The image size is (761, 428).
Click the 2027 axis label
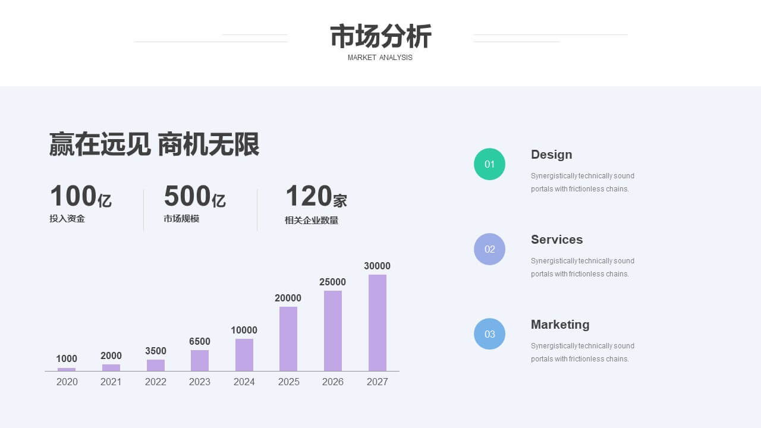(x=378, y=382)
